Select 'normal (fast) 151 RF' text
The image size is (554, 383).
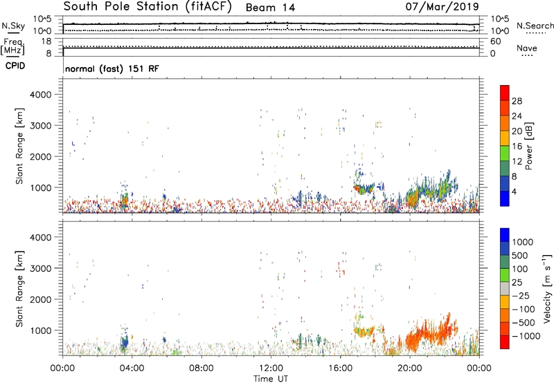click(112, 68)
